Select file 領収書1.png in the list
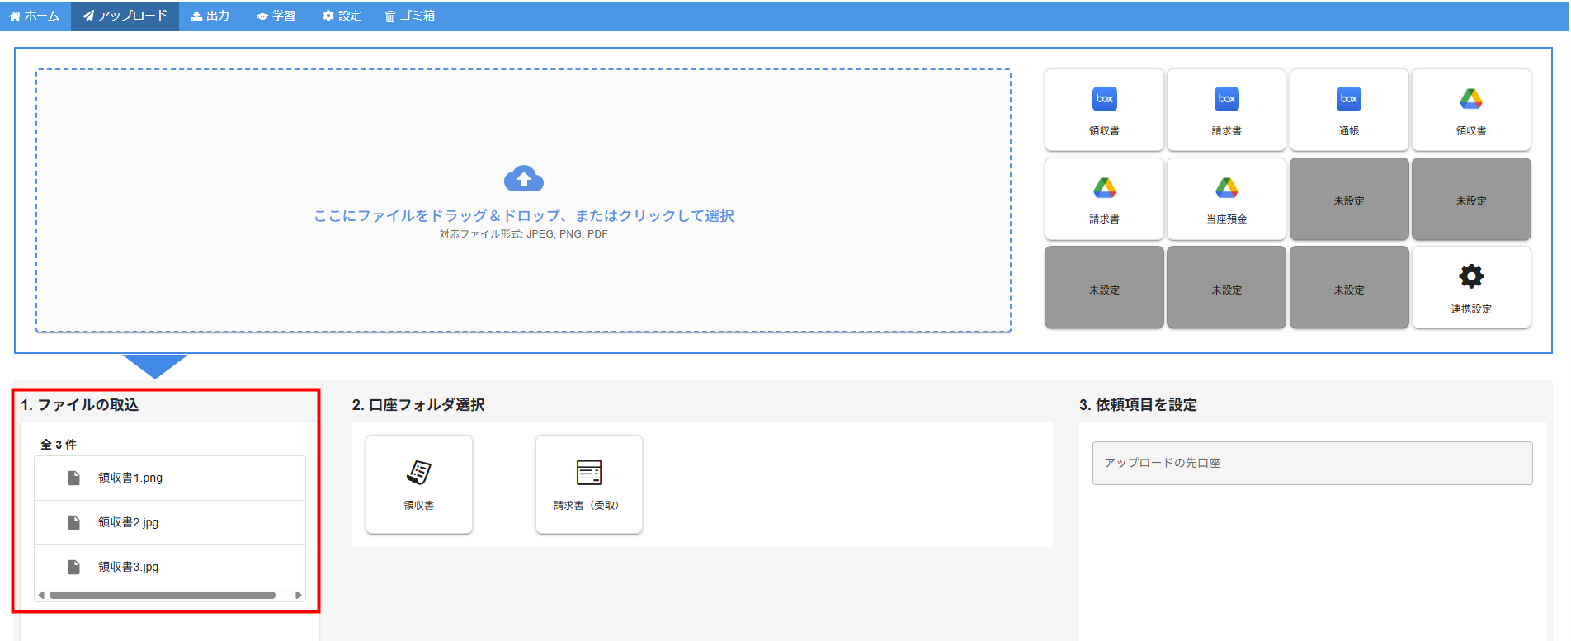 pos(130,478)
